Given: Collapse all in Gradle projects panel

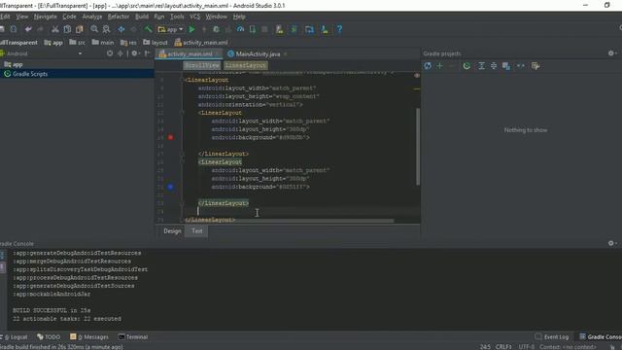Looking at the screenshot, I should (494, 66).
